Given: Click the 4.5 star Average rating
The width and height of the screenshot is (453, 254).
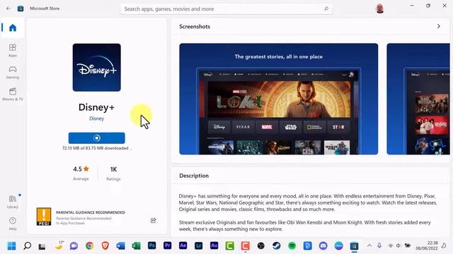Looking at the screenshot, I should tap(81, 173).
